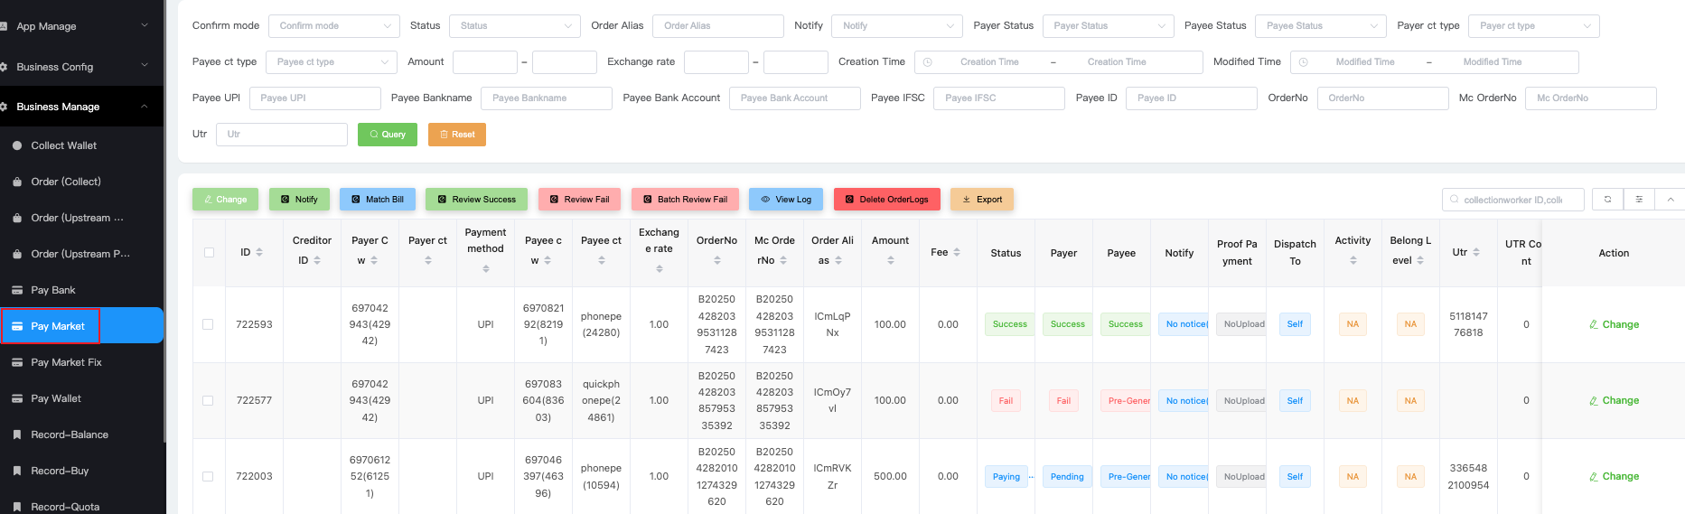The height and width of the screenshot is (514, 1685).
Task: Open the column settings filter icon
Action: click(1639, 200)
